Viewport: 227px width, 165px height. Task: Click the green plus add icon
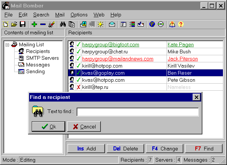(34, 24)
